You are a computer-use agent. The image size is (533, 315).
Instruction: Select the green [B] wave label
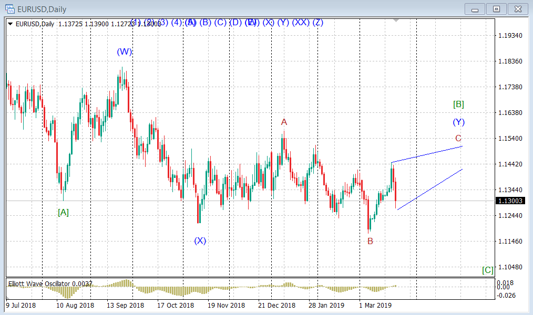pos(458,104)
